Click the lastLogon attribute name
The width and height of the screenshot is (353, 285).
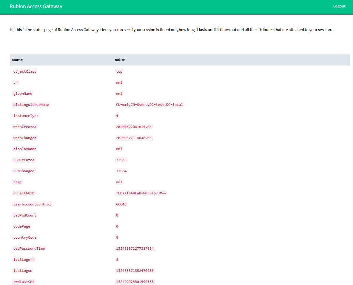coord(23,271)
